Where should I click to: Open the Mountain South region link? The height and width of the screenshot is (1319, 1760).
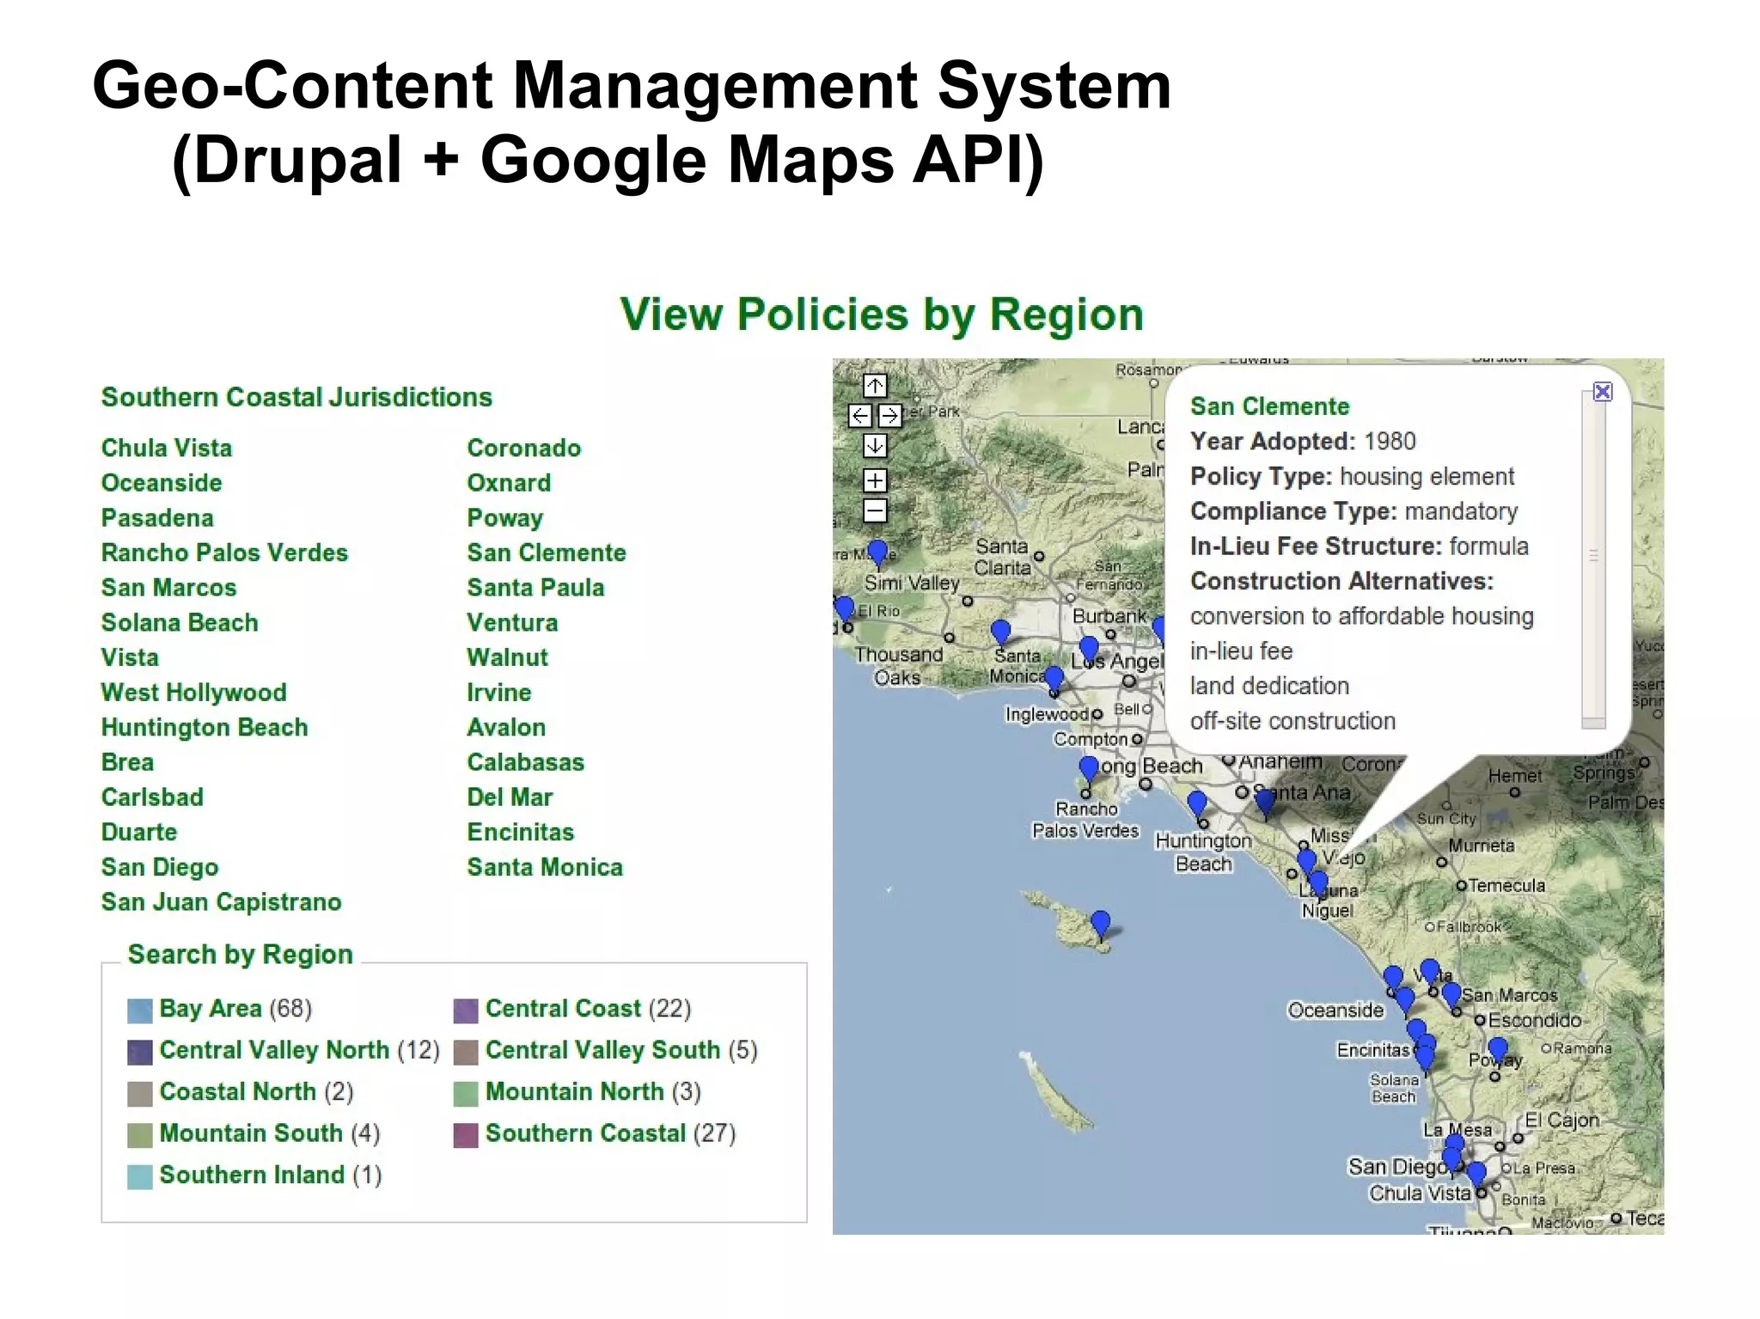pyautogui.click(x=251, y=1133)
